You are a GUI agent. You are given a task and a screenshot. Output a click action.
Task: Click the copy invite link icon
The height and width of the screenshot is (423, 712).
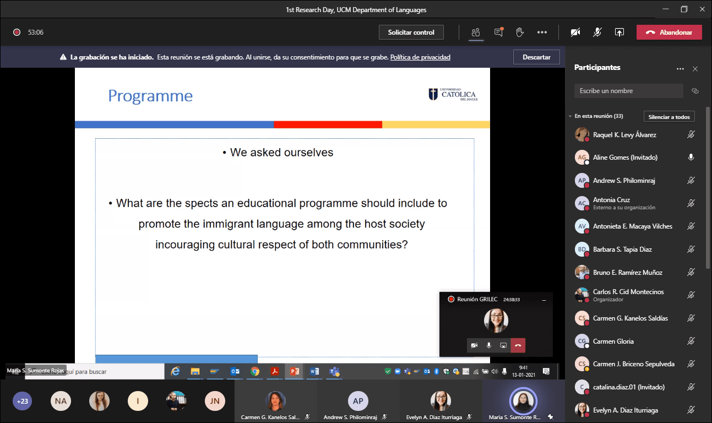tap(695, 91)
